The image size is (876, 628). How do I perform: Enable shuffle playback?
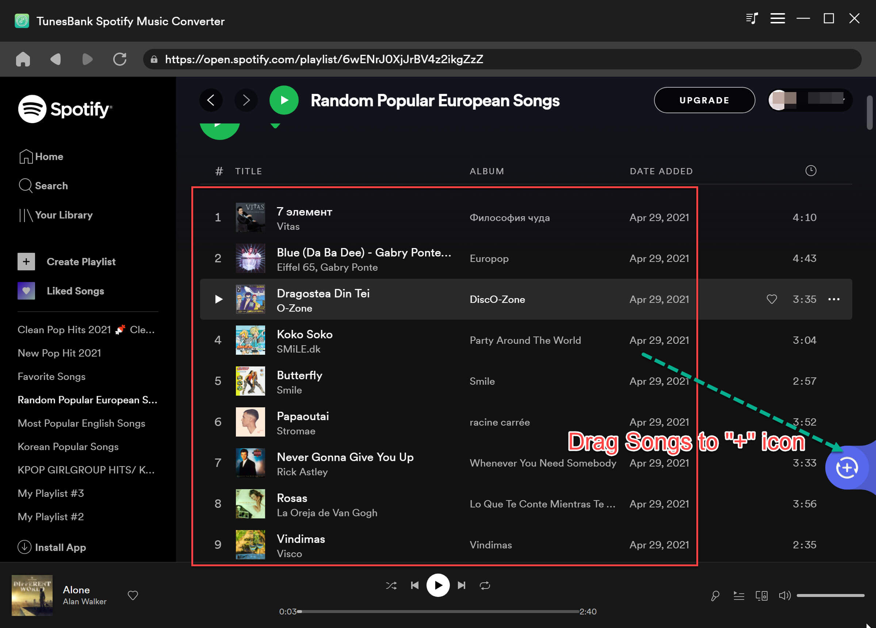(392, 585)
